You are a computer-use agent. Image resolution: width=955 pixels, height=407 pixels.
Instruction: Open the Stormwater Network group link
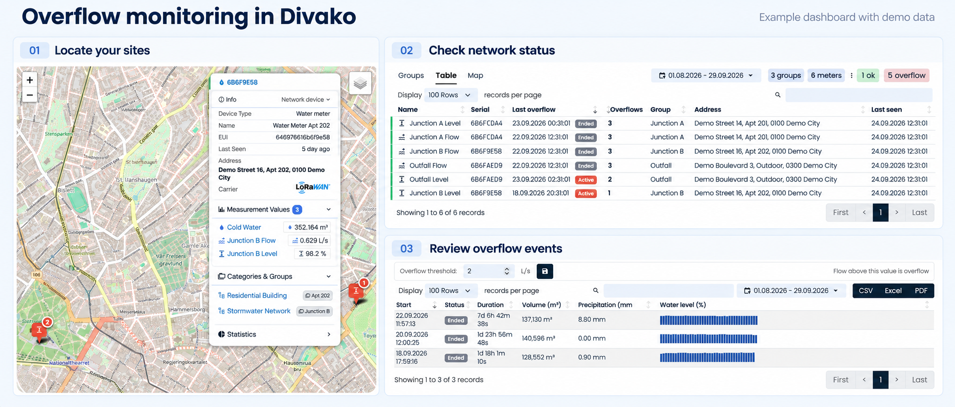[259, 311]
